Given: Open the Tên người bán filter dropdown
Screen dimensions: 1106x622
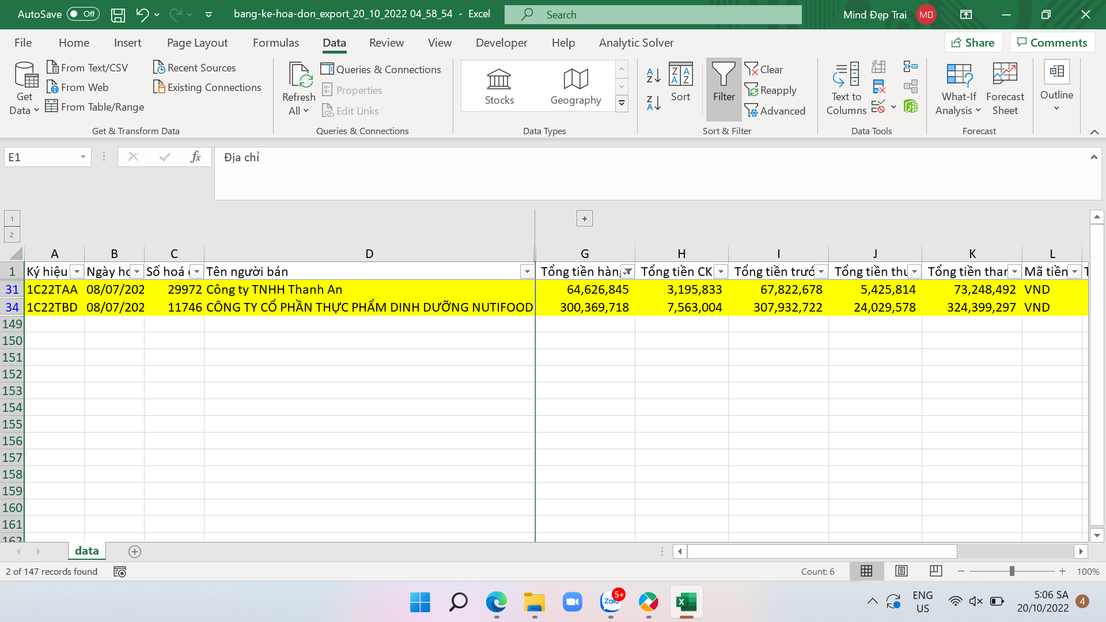Looking at the screenshot, I should [527, 272].
